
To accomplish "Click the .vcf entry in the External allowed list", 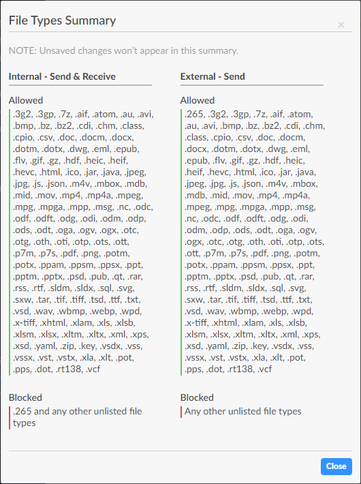I will (265, 369).
